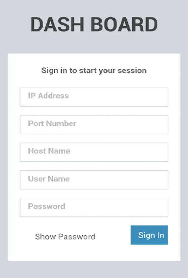Click the IP Address input field
The height and width of the screenshot is (278, 188).
click(94, 97)
